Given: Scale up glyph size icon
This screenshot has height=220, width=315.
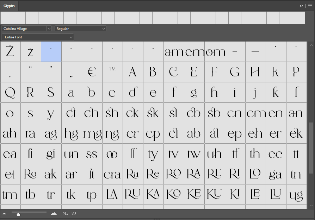Looking at the screenshot, I should point(74,214).
